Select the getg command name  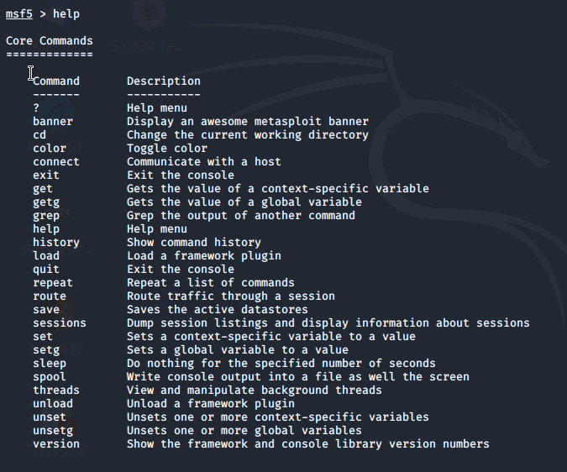point(46,202)
